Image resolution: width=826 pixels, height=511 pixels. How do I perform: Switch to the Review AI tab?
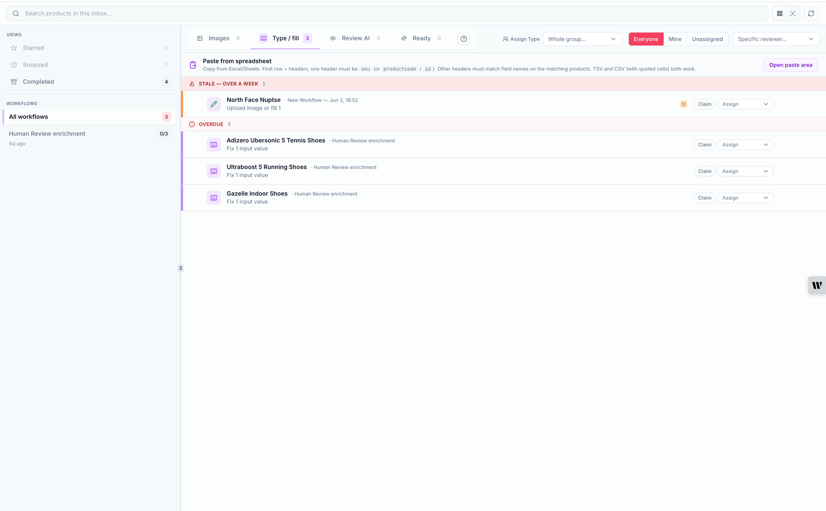[355, 38]
